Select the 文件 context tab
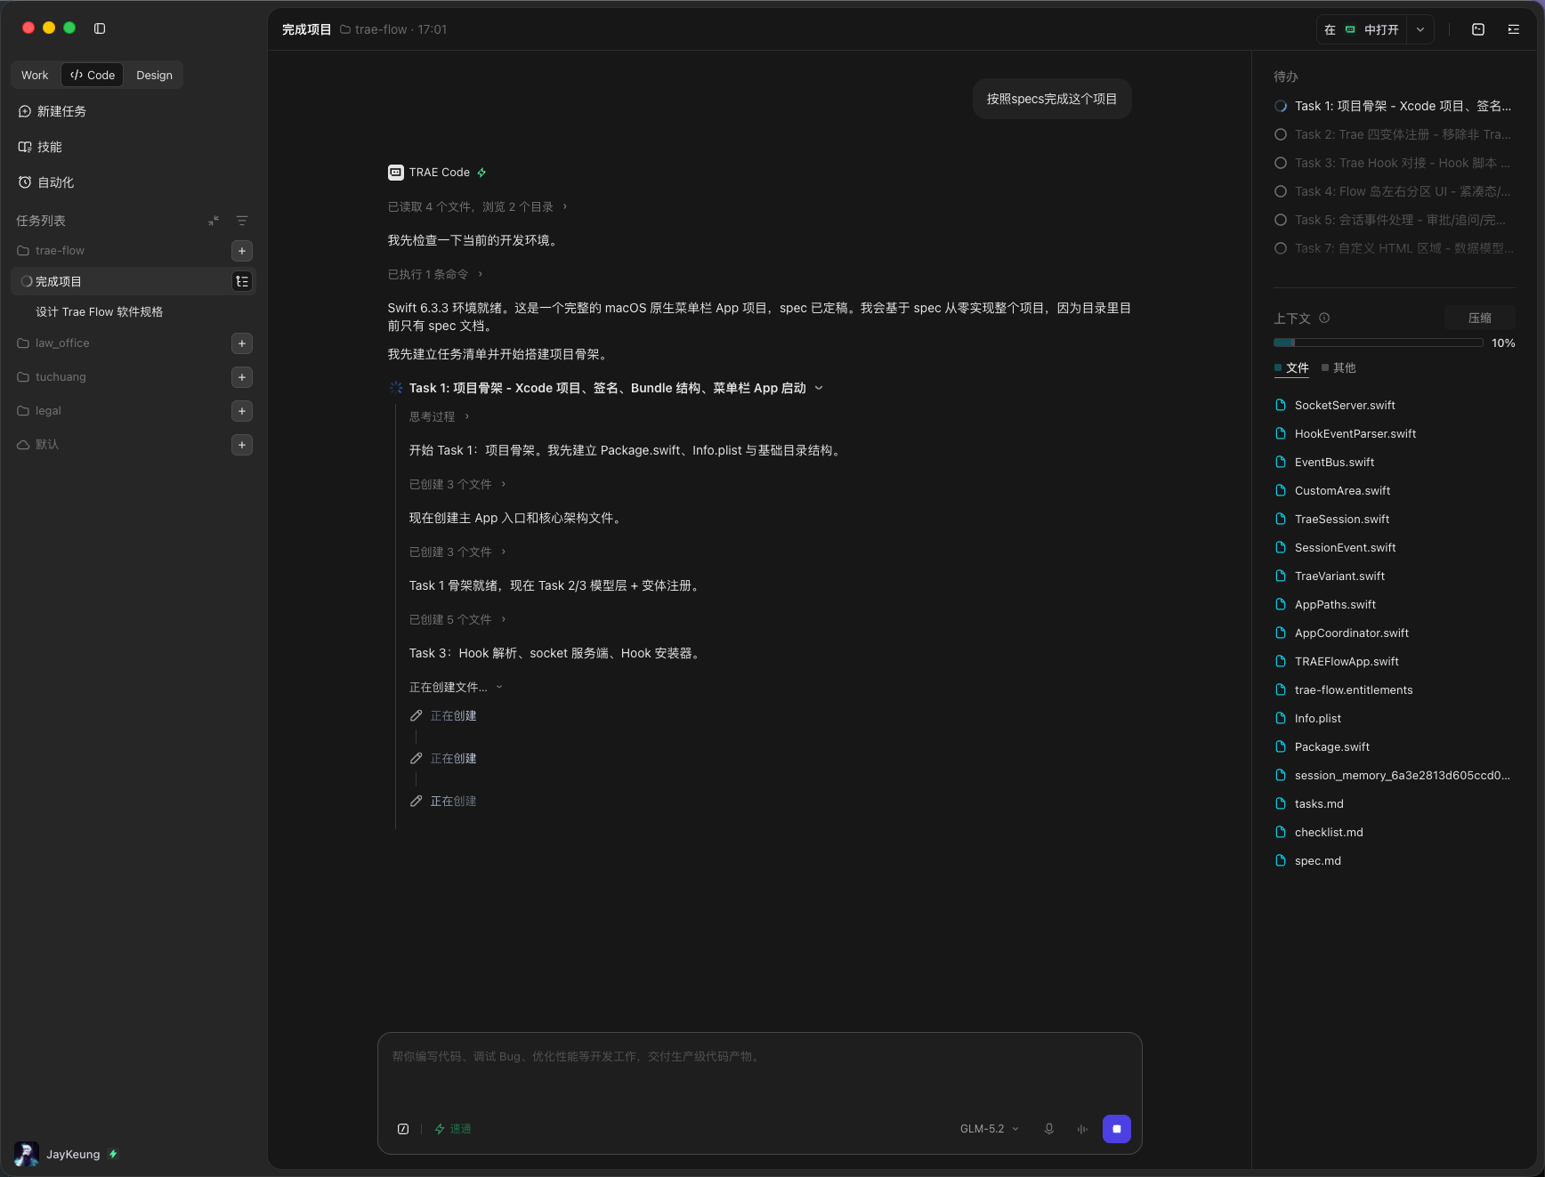Image resolution: width=1545 pixels, height=1177 pixels. click(x=1291, y=367)
